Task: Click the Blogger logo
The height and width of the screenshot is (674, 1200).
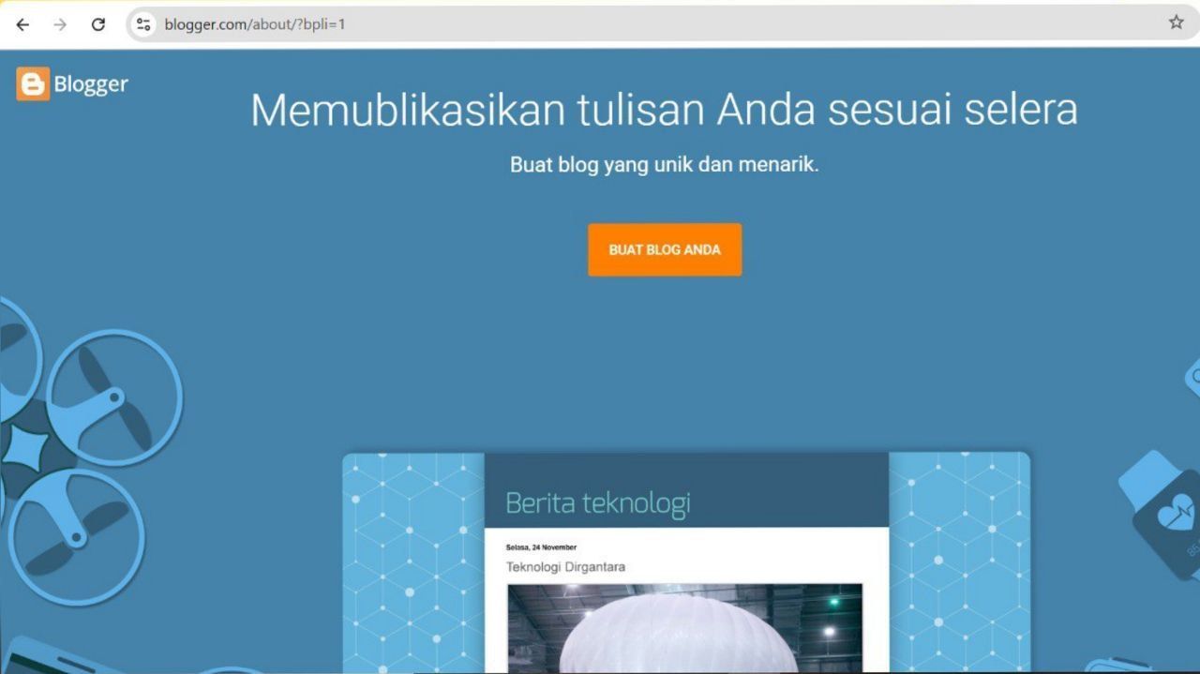Action: [x=72, y=84]
